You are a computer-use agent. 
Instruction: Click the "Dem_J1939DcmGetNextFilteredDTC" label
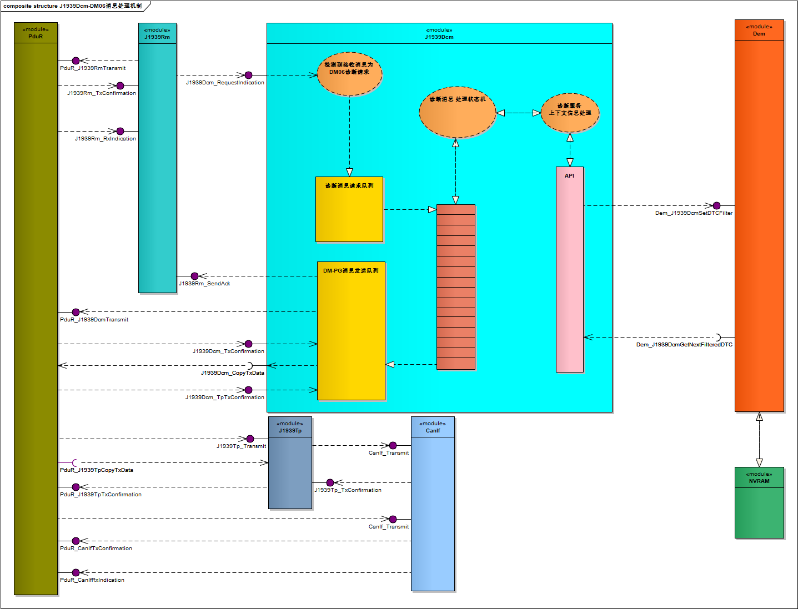685,345
